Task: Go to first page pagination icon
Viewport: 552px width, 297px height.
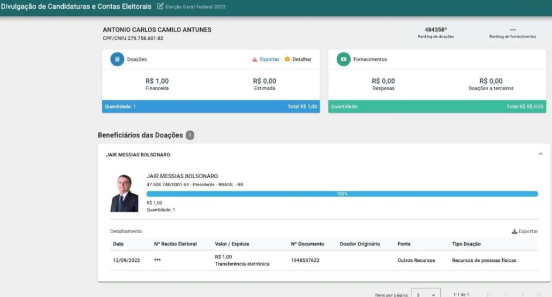Action: point(489,294)
